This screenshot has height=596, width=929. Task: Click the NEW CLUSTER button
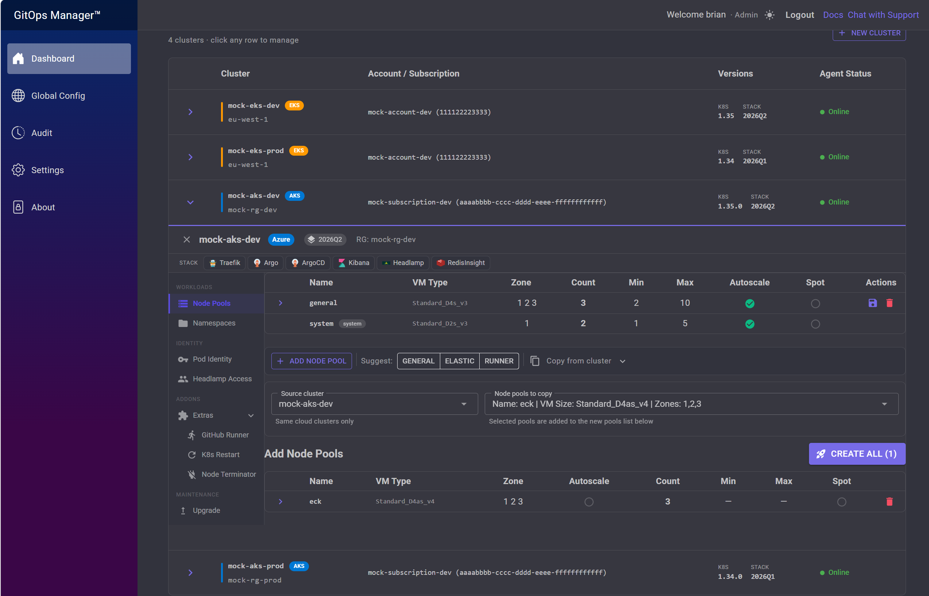(869, 33)
